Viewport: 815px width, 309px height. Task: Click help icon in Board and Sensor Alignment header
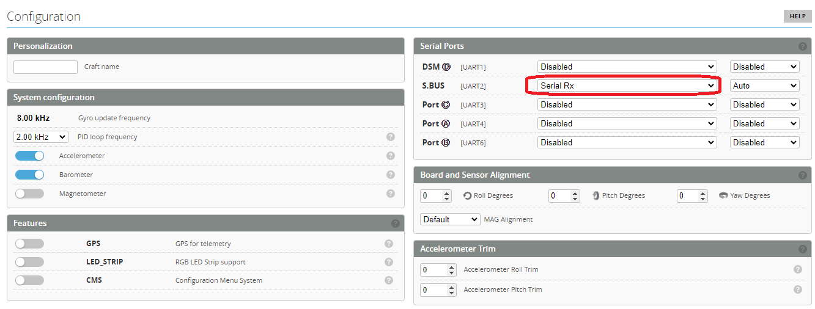[802, 175]
